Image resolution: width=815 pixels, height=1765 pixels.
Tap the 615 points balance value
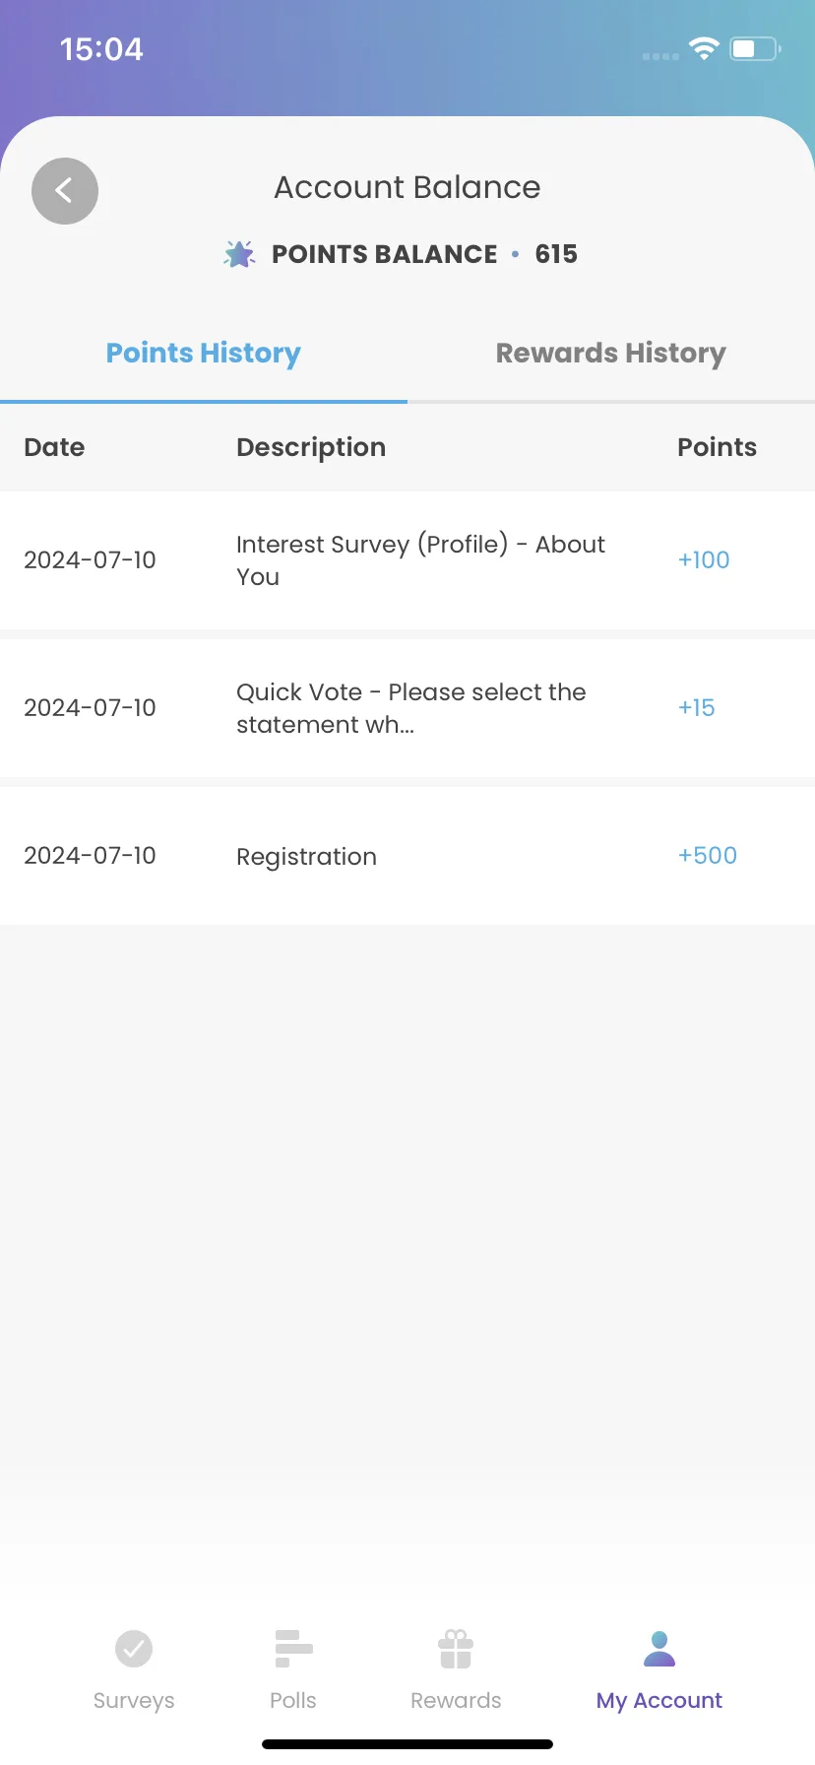pos(556,254)
